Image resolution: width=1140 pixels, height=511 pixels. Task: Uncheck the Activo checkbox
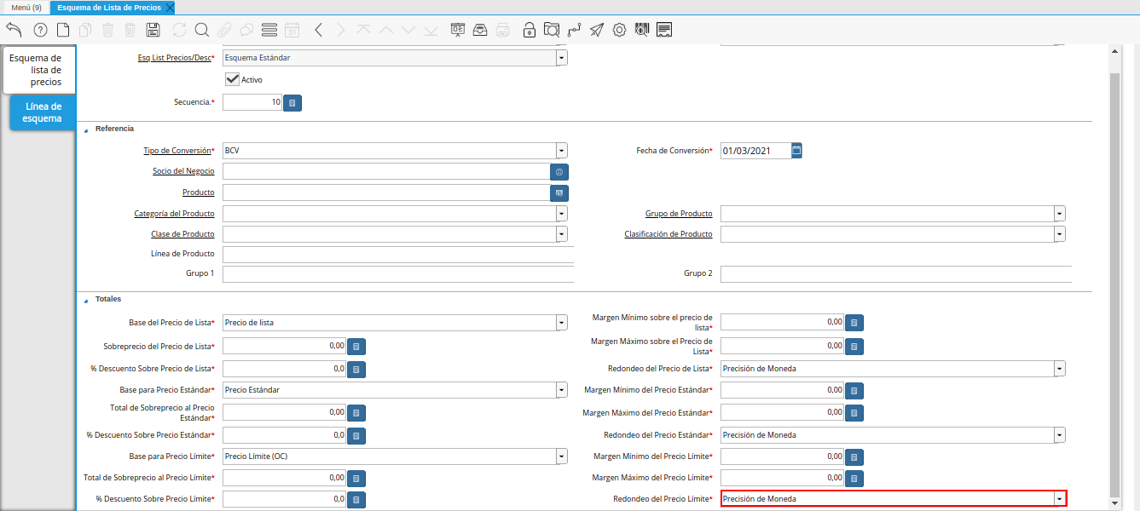[x=232, y=79]
